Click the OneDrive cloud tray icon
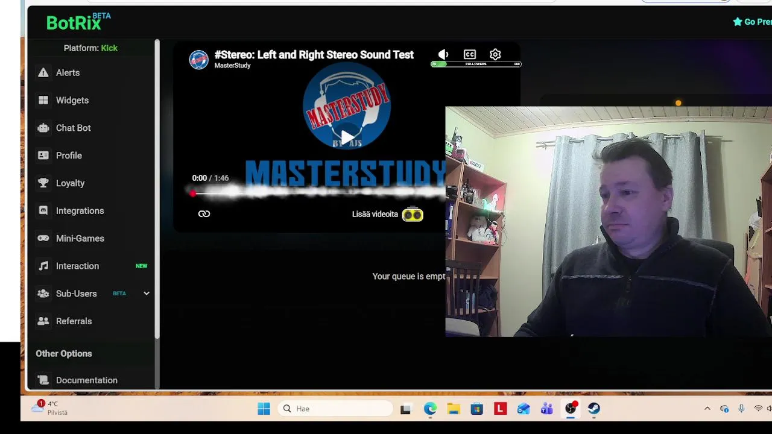The width and height of the screenshot is (772, 434). [x=724, y=409]
